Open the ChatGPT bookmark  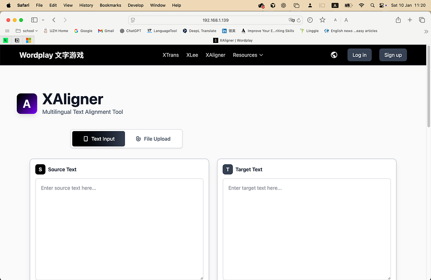click(131, 31)
